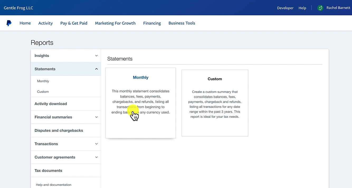
Task: Go to the Activity menu
Action: [x=46, y=23]
